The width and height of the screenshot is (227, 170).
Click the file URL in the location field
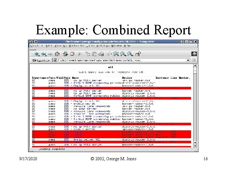[x=99, y=60]
